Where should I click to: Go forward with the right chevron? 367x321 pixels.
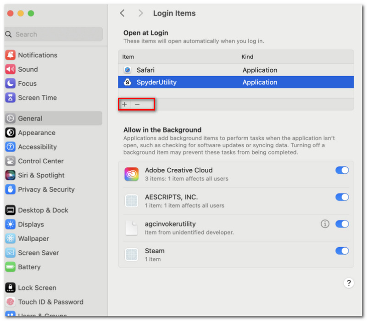coord(140,13)
